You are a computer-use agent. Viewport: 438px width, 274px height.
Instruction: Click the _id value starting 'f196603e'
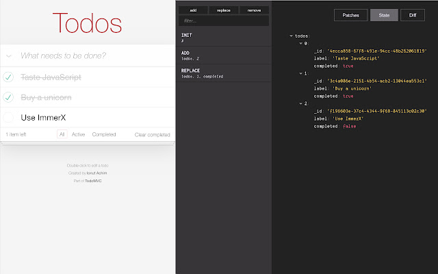[377, 111]
